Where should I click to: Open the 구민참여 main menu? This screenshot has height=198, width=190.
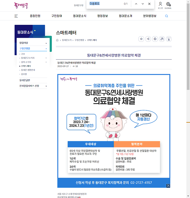(x=57, y=16)
